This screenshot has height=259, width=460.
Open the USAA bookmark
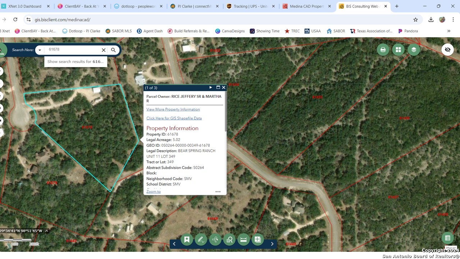coord(312,31)
